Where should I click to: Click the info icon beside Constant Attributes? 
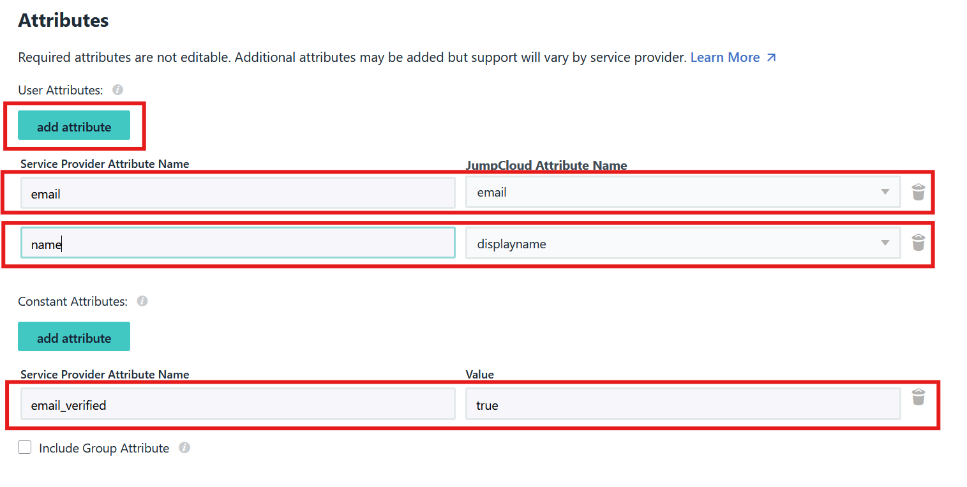[x=142, y=301]
